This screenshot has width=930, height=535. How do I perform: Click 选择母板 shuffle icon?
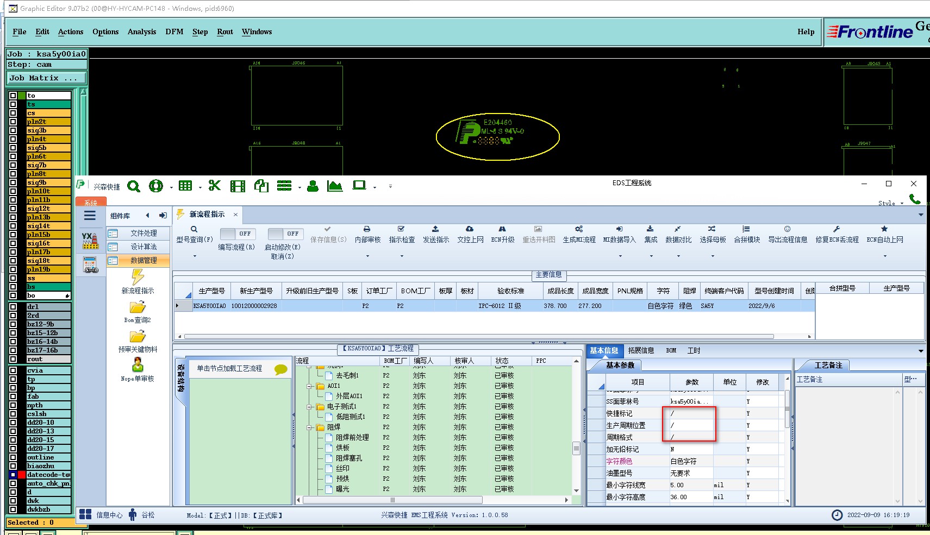pyautogui.click(x=712, y=229)
